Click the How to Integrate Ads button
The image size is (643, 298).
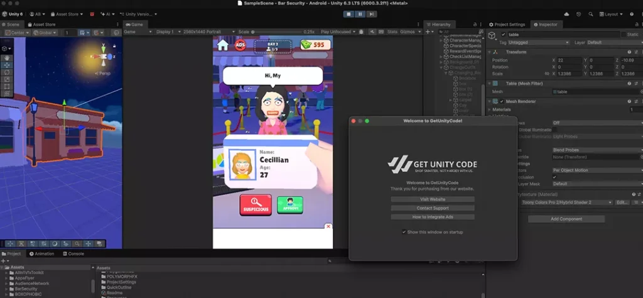[x=433, y=217]
